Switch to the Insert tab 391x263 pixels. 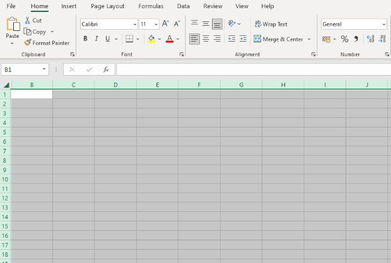click(x=69, y=6)
